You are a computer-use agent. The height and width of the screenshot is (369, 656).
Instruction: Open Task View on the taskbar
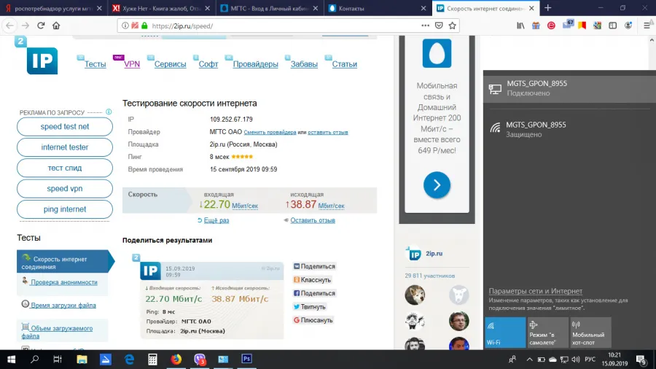[58, 360]
